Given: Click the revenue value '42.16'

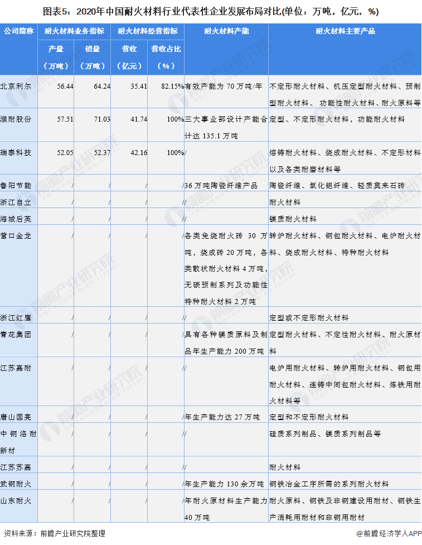Looking at the screenshot, I should (139, 153).
